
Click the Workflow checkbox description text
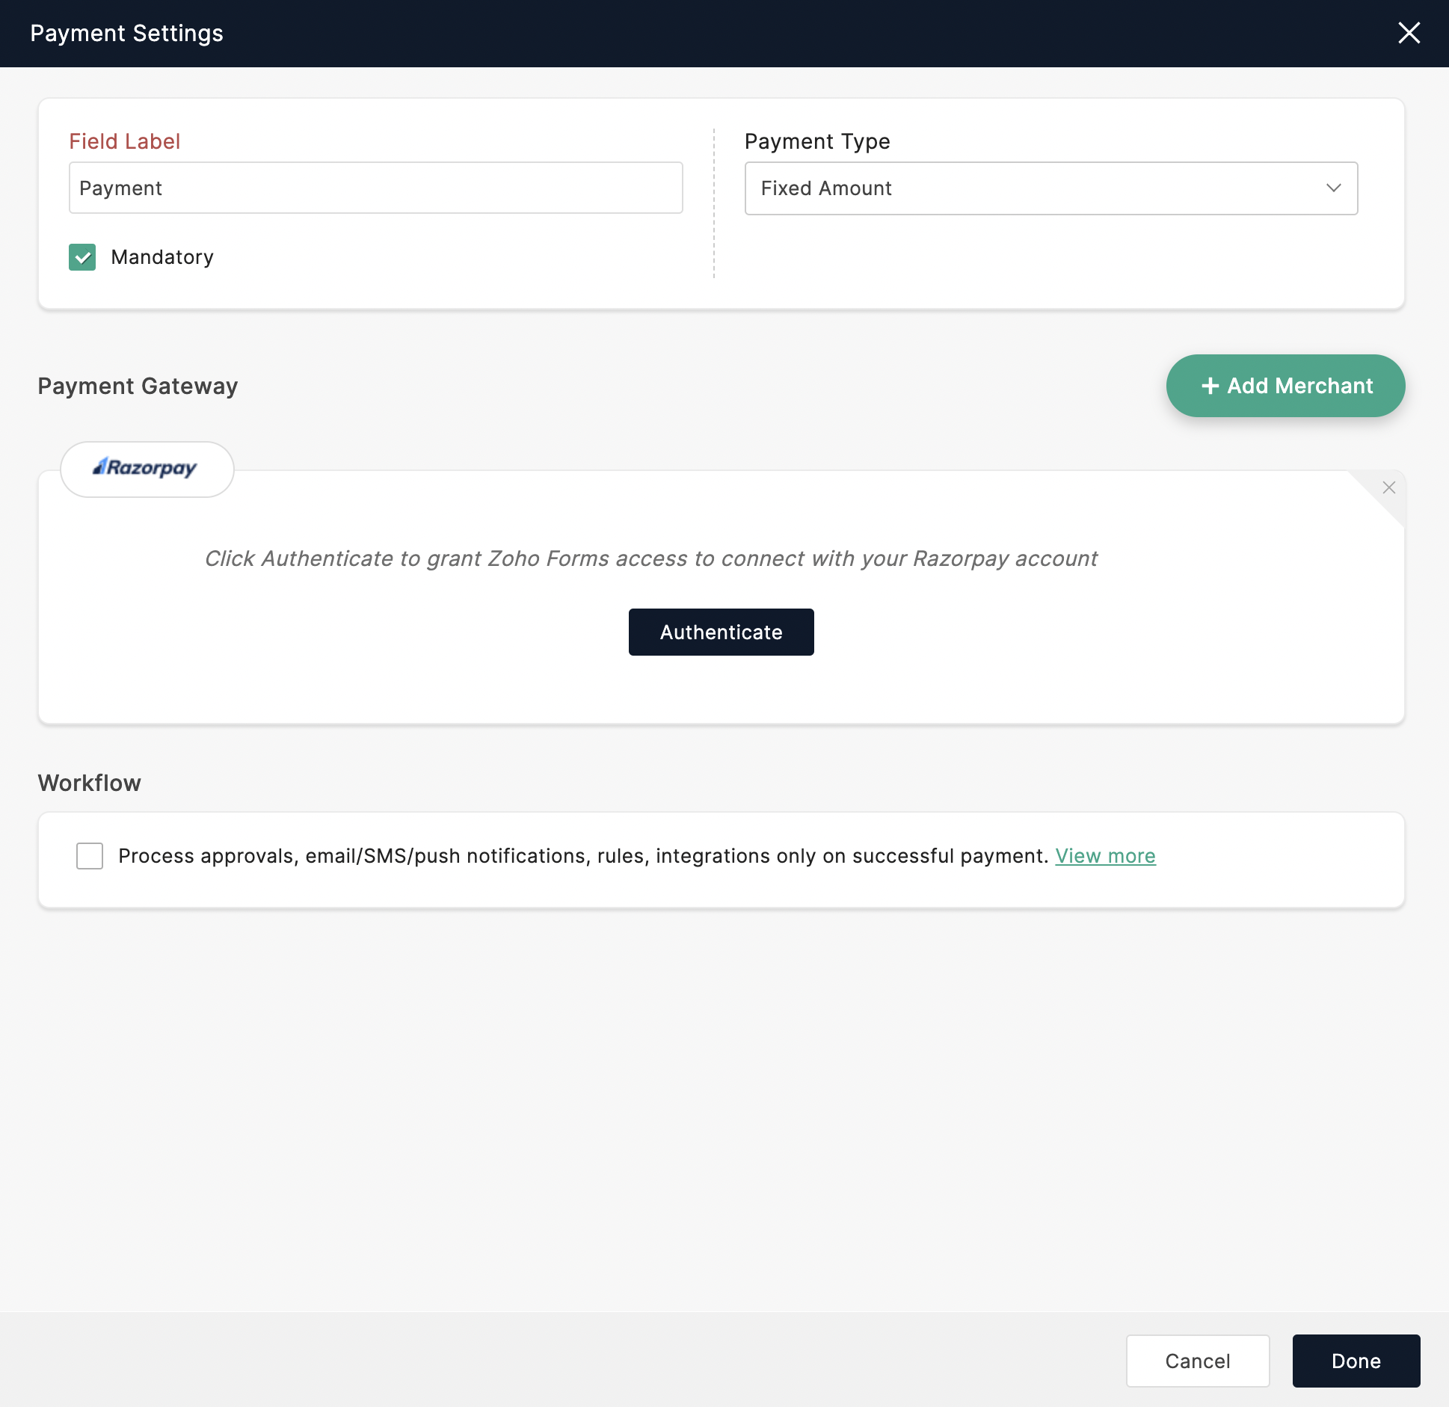583,855
